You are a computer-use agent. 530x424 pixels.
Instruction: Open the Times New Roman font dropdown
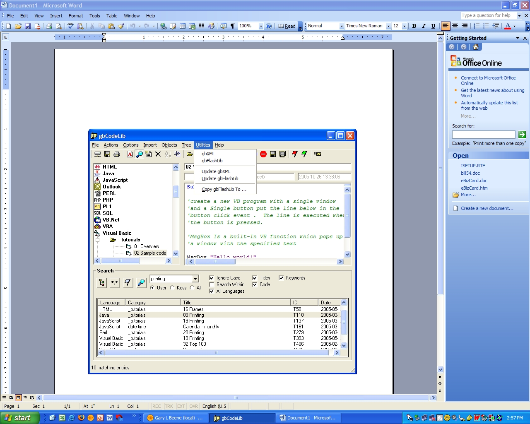[x=388, y=26]
